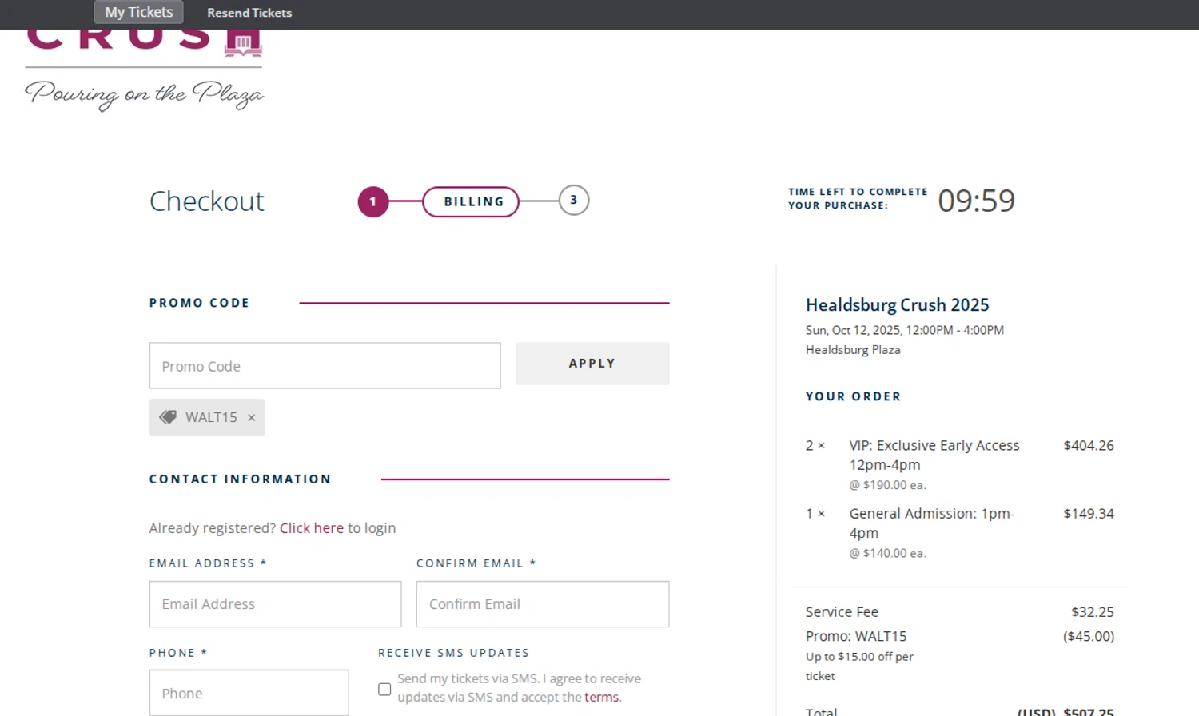Click the WALT15 promo tag icon
This screenshot has width=1199, height=716.
coord(168,417)
